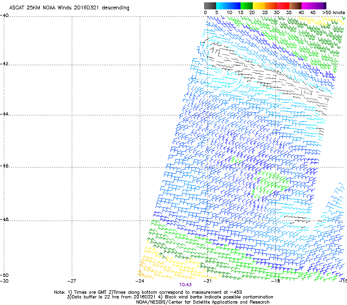
Task: Click the magenta-purple 40-50 knots legend segment
Action: tap(314, 6)
